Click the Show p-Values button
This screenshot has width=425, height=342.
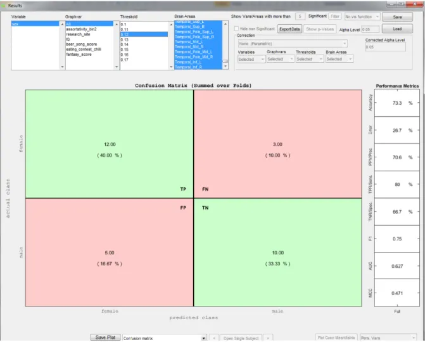pyautogui.click(x=320, y=29)
